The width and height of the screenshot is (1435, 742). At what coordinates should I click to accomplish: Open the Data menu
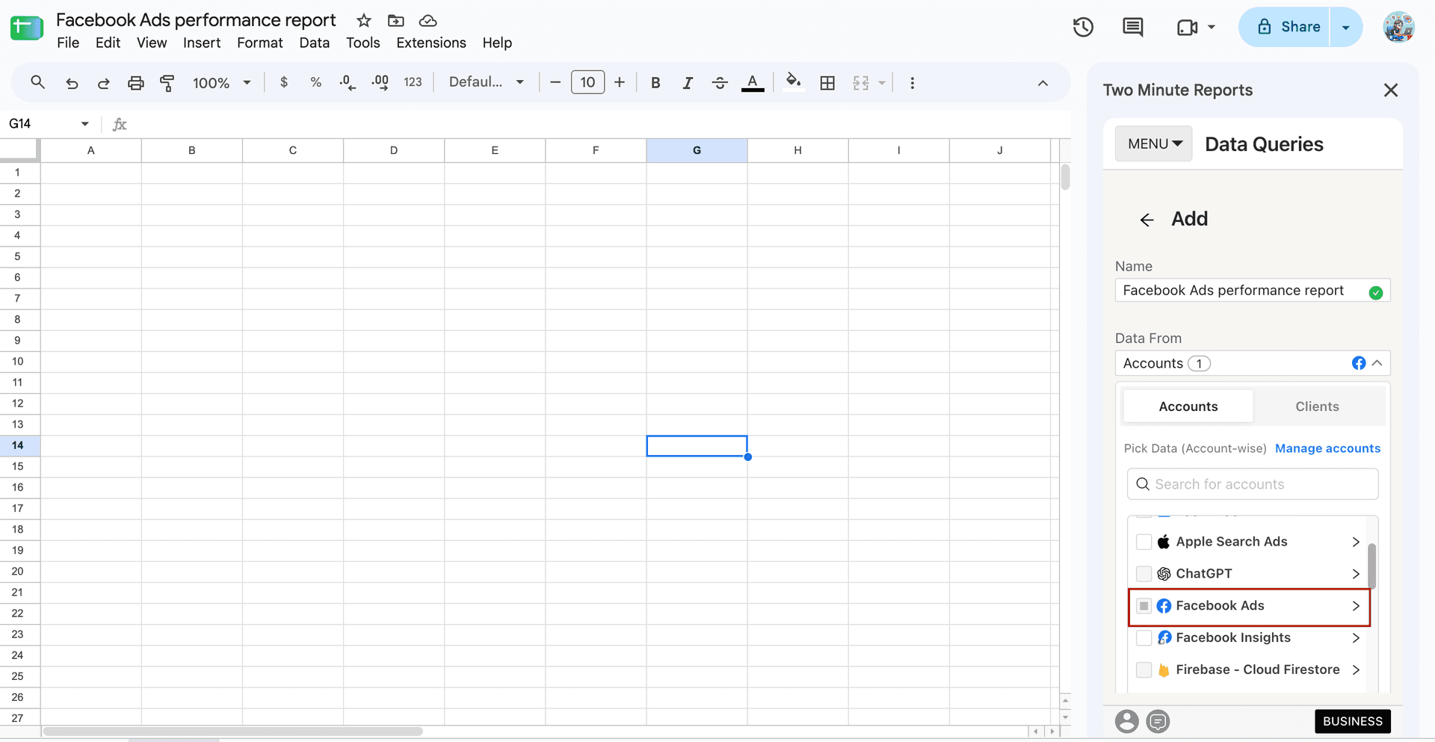point(315,43)
